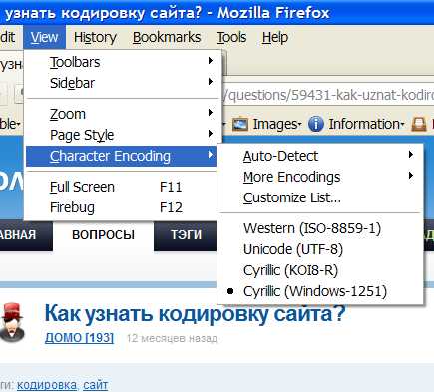The width and height of the screenshot is (434, 392).
Task: Expand the Toolbars submenu
Action: tap(121, 62)
